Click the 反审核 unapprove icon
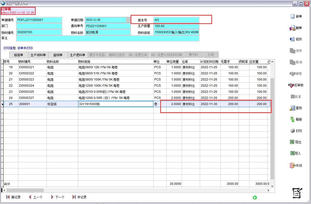Screen dimensions: 311x204 coord(291,85)
